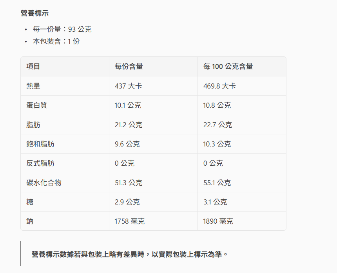Click the disclaimer note below the table
The image size is (337, 273).
point(130,254)
